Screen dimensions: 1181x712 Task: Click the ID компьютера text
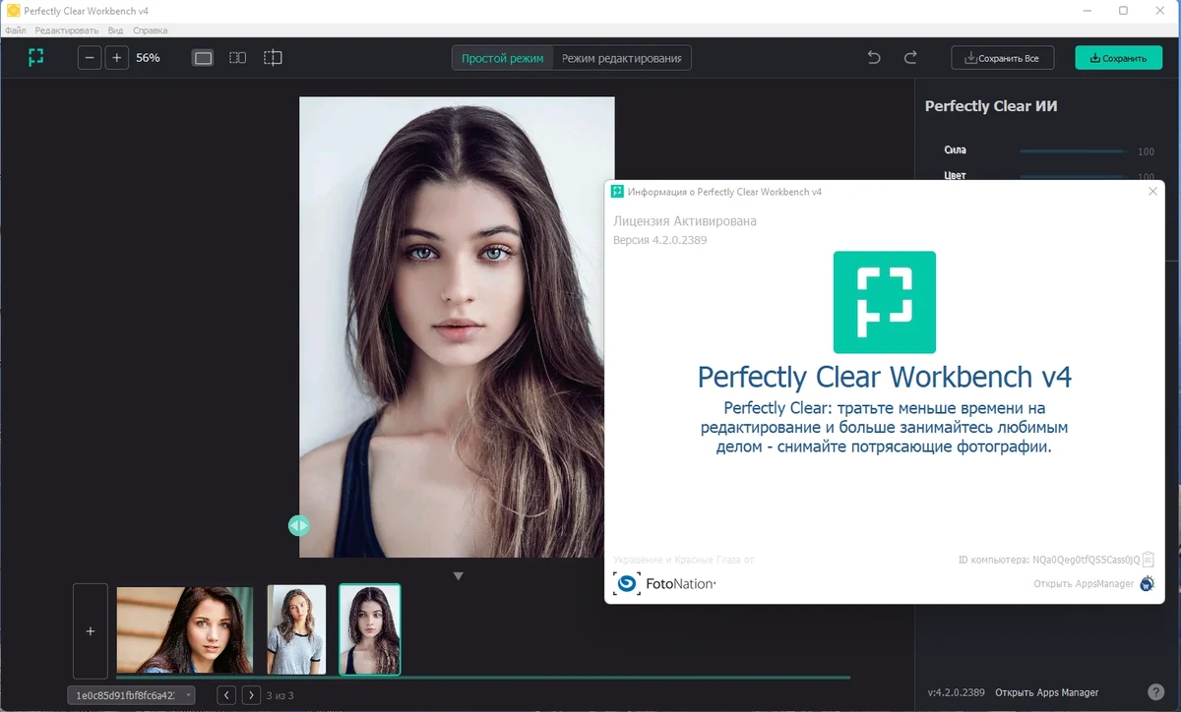pos(1048,560)
